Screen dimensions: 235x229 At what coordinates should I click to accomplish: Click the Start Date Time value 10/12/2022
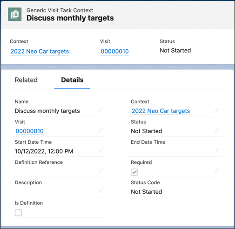[x=44, y=151]
